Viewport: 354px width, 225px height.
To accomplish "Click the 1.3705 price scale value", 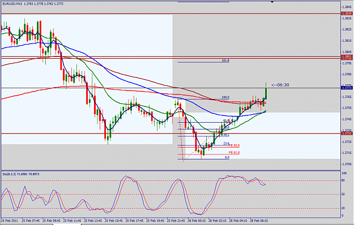I will (x=347, y=164).
